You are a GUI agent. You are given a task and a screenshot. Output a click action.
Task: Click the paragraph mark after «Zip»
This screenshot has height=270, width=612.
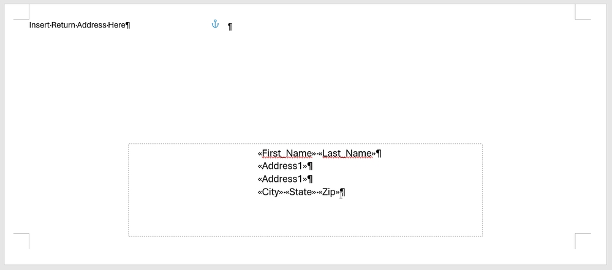pyautogui.click(x=342, y=192)
